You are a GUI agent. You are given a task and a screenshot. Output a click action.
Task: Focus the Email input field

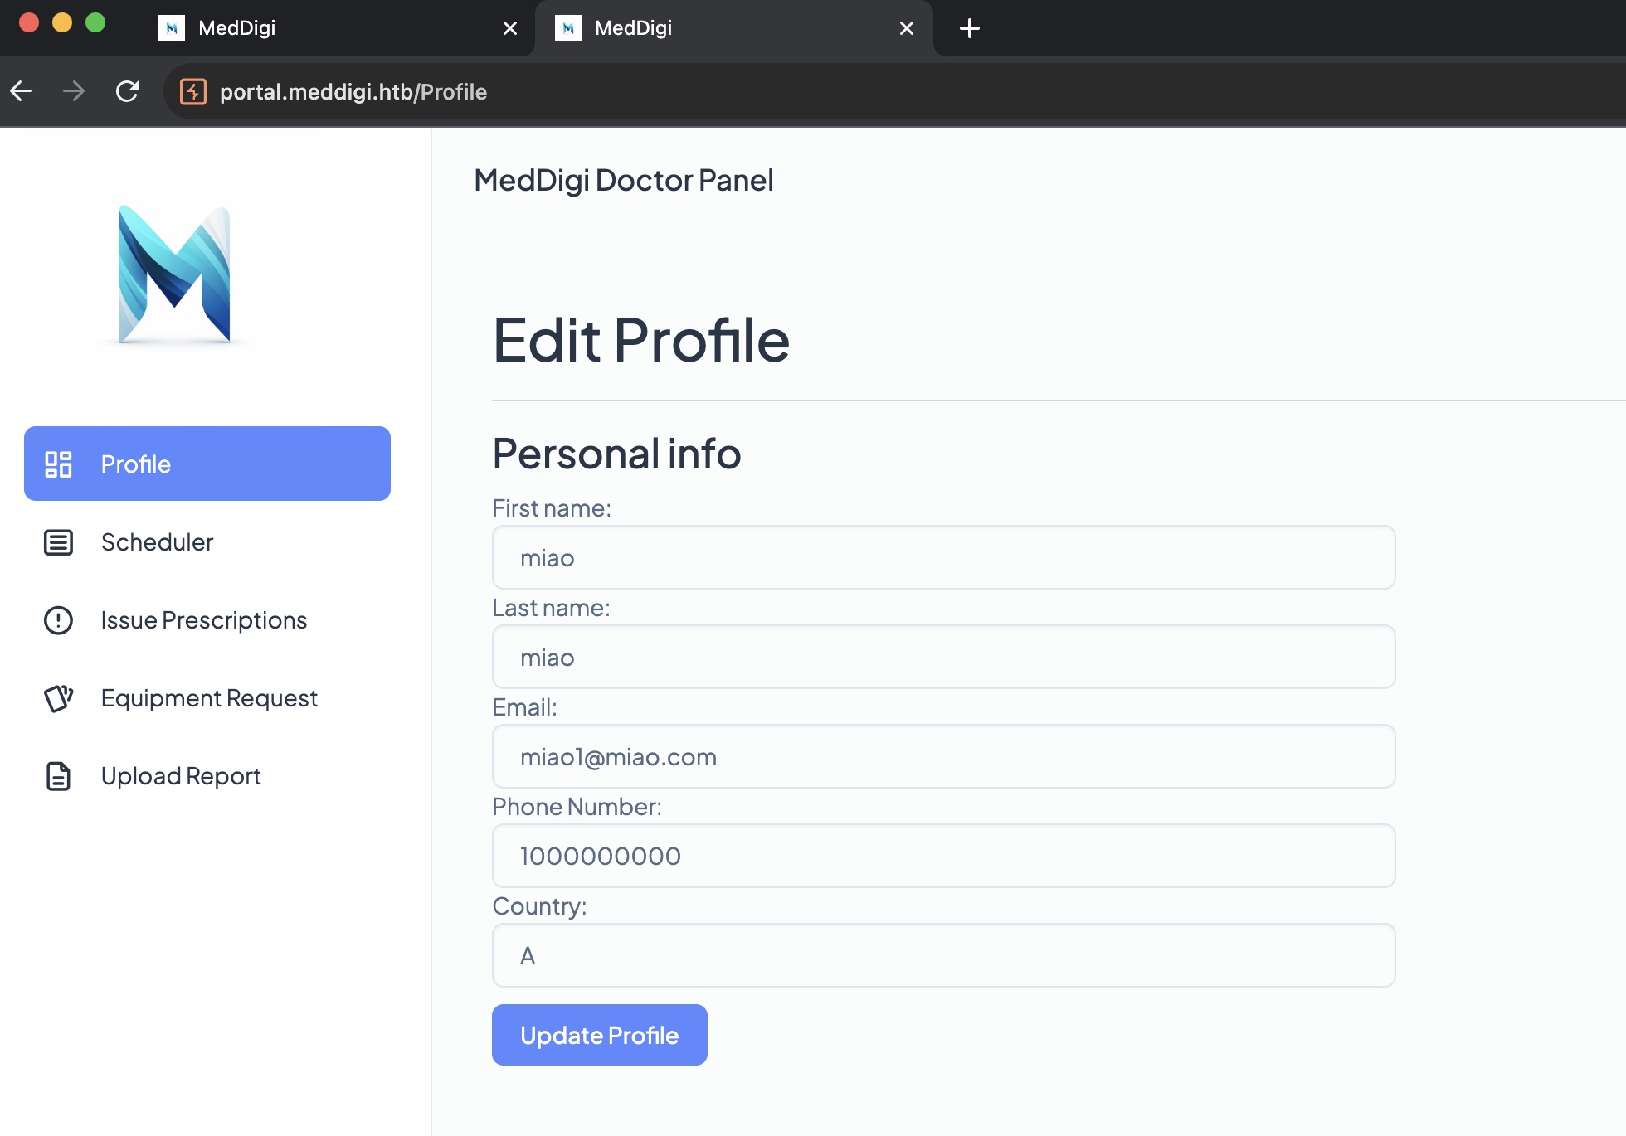[943, 757]
